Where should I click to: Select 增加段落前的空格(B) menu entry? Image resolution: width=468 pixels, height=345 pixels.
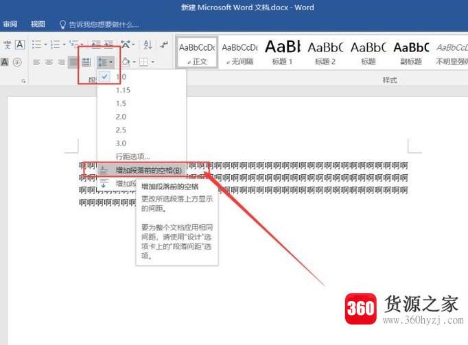point(141,170)
